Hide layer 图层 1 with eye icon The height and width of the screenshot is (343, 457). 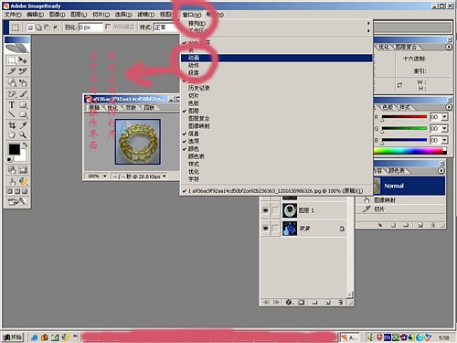click(266, 210)
